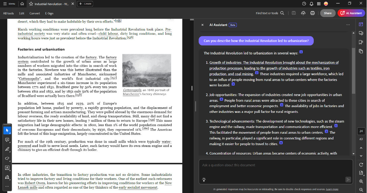Click the chat scrollbar down arrow
The image size is (367, 193).
pyautogui.click(x=353, y=154)
